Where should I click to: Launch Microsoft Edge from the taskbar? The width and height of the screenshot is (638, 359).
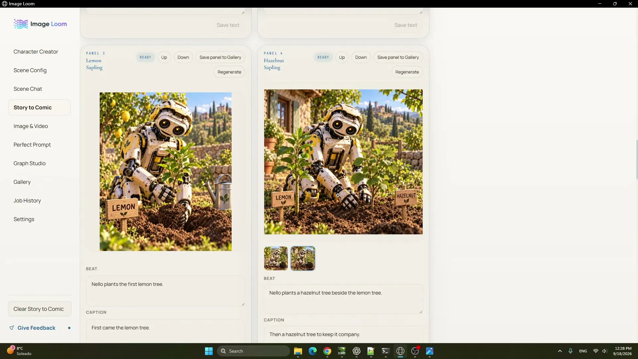(x=312, y=351)
